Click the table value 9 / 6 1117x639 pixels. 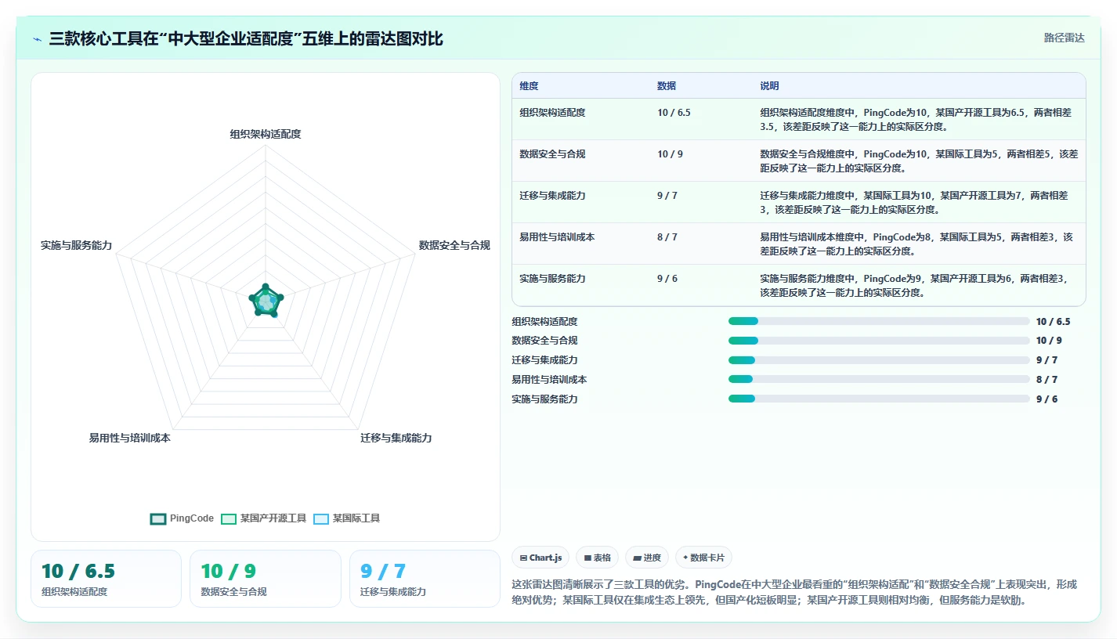point(667,279)
